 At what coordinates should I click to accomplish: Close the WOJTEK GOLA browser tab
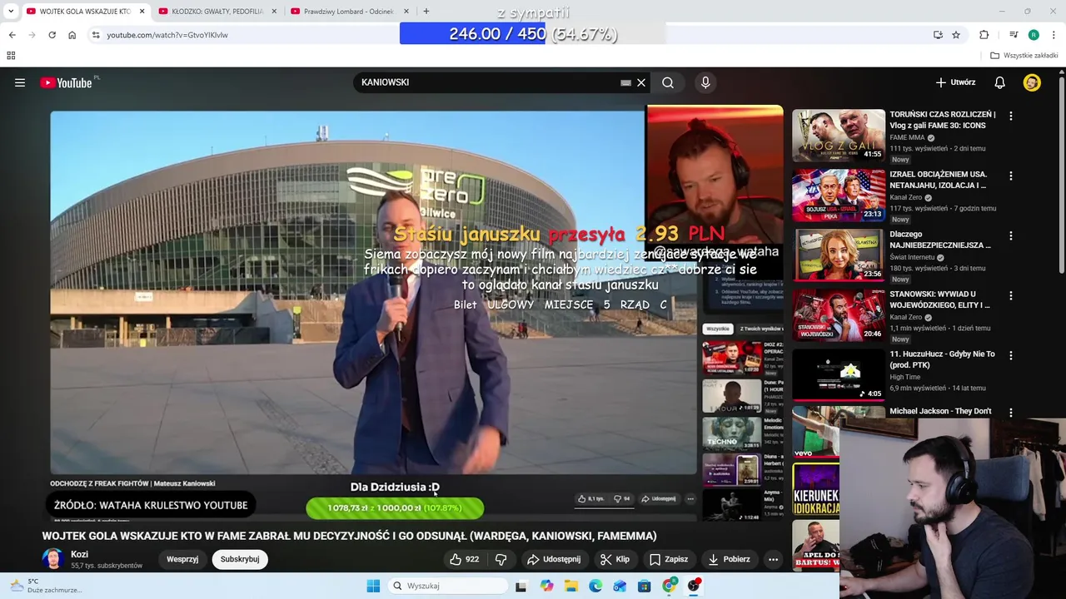pos(142,12)
